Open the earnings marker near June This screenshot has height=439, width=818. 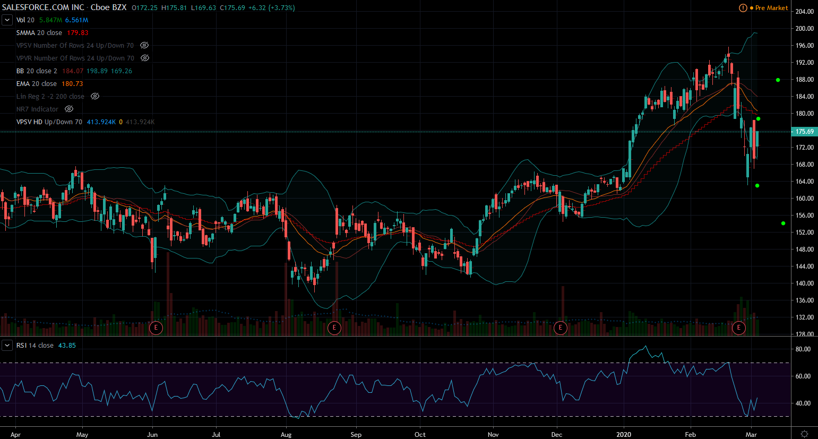(x=156, y=328)
